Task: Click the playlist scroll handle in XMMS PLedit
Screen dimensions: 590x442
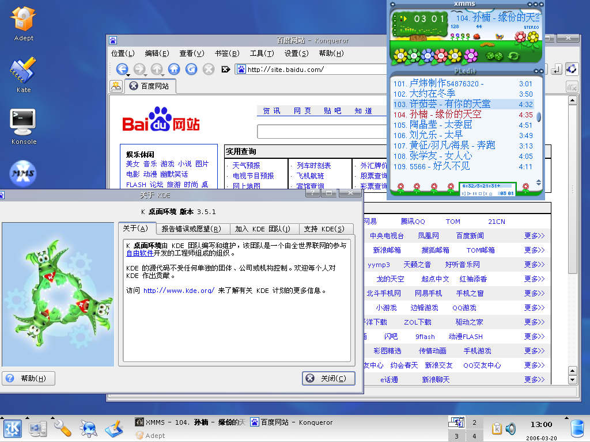Action: (x=539, y=117)
